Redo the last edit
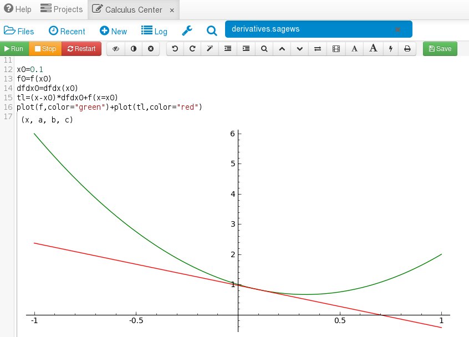 (192, 49)
